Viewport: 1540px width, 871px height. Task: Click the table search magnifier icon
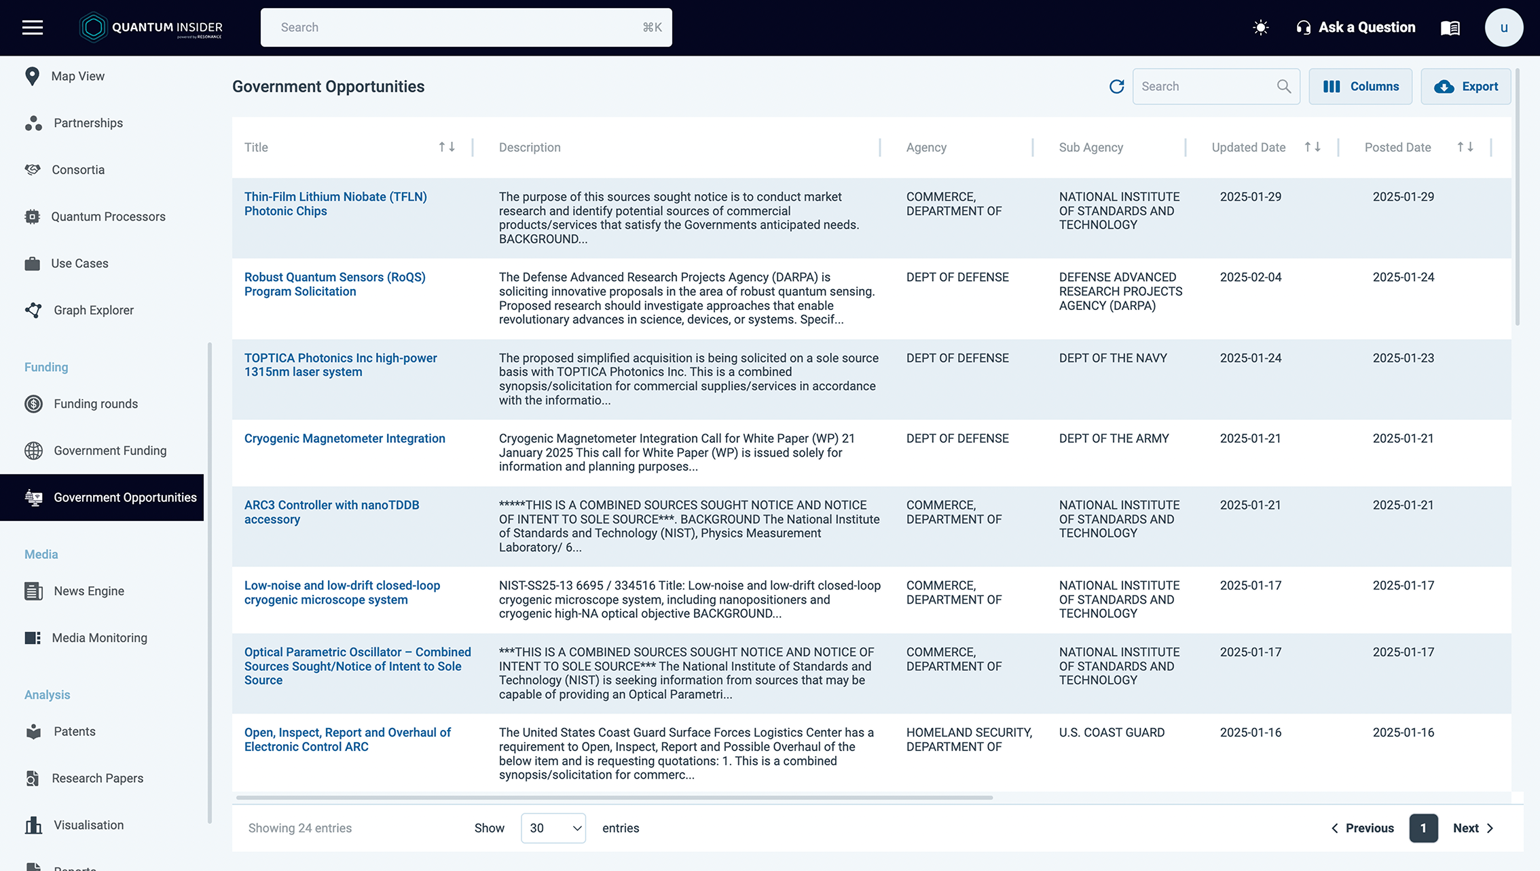(x=1283, y=86)
